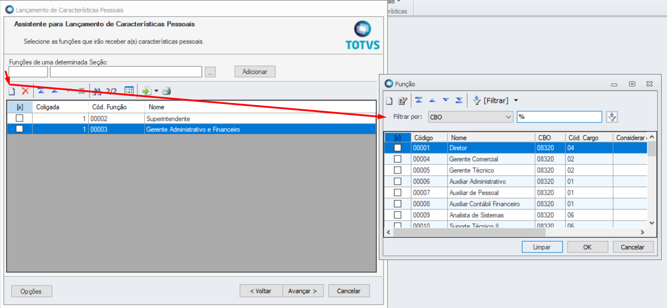Click the printer icon in the wizard toolbar
667x308 pixels.
click(167, 91)
